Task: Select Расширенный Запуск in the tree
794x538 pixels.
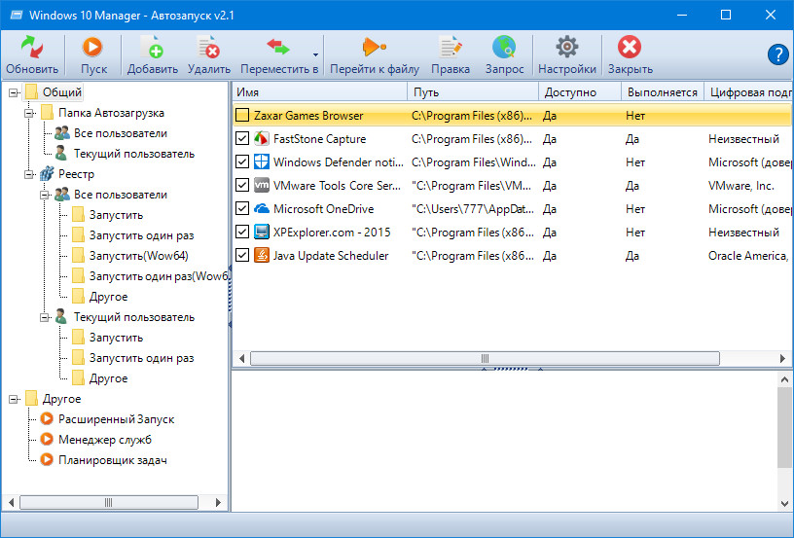Action: (x=116, y=419)
